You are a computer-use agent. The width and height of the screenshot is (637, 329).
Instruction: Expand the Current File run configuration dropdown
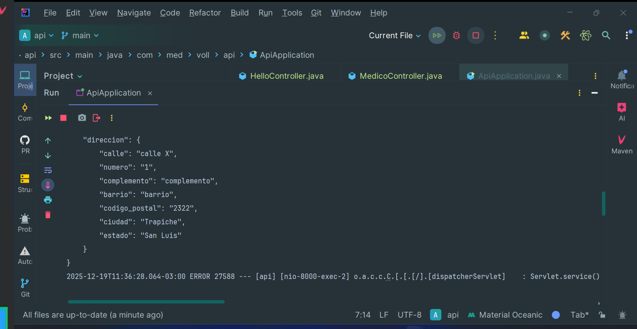pos(394,35)
